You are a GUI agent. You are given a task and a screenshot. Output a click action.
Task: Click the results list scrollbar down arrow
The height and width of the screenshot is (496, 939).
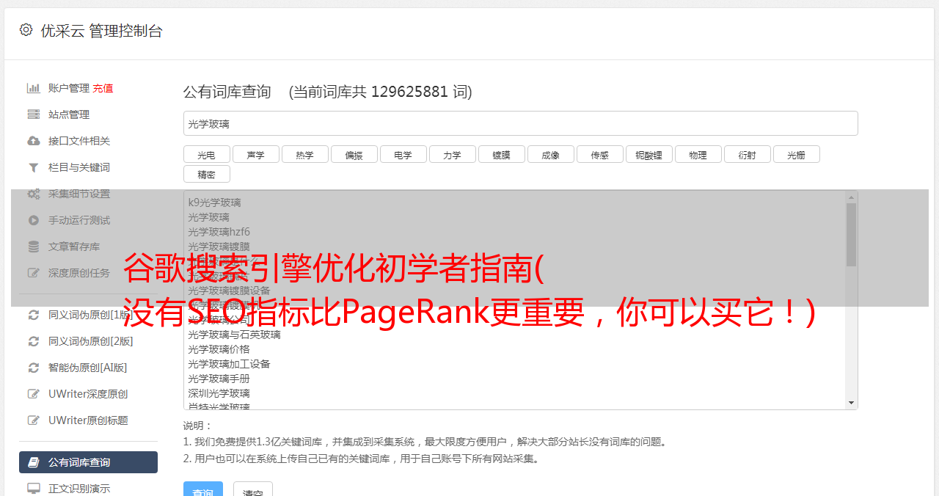click(x=851, y=403)
